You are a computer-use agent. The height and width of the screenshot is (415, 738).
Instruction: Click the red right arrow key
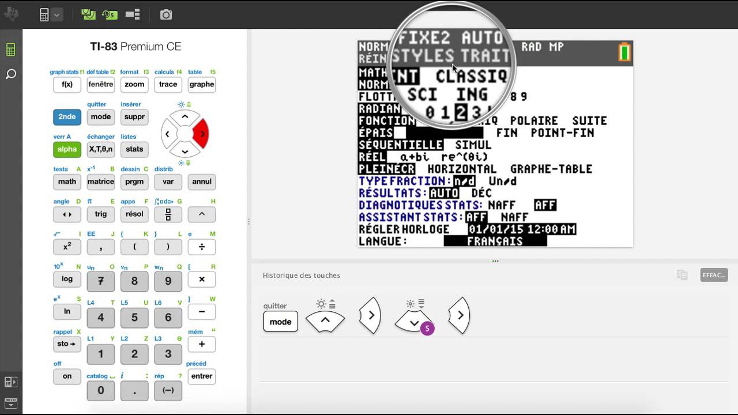(201, 134)
